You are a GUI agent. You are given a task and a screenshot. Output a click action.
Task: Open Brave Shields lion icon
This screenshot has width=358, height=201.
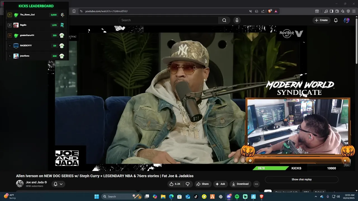(270, 11)
